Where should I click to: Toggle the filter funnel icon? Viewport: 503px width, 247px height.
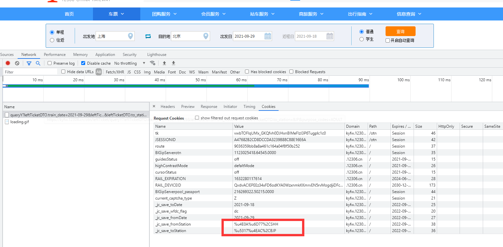29,63
